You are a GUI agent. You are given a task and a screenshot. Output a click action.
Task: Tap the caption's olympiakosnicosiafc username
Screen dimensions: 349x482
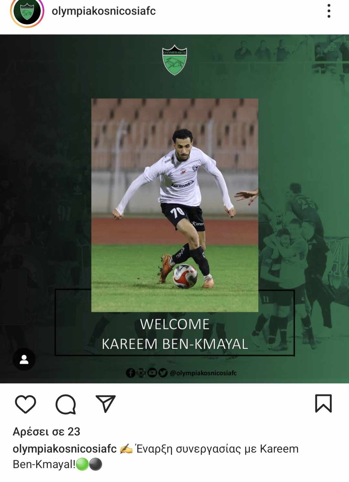click(65, 448)
